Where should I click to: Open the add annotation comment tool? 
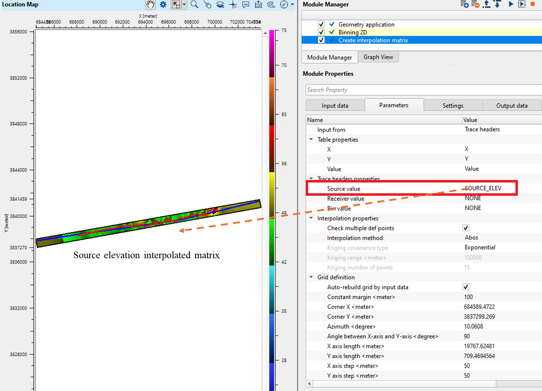pos(245,5)
